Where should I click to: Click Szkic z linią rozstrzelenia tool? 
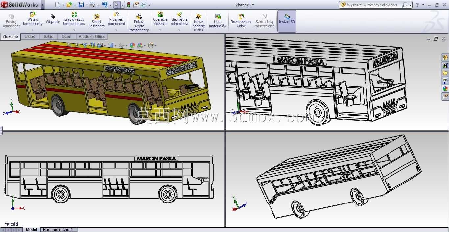[x=264, y=21]
